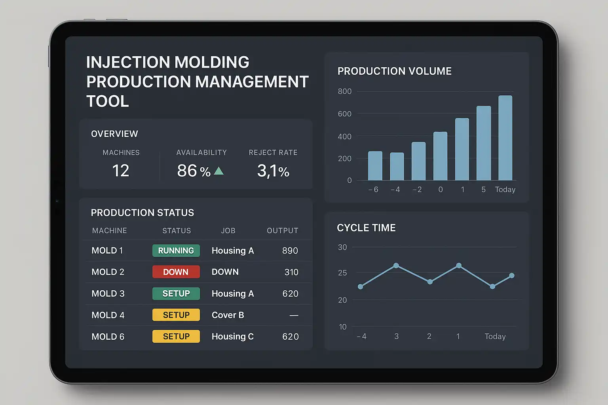Click the REJECT RATE label
Viewport: 608px width, 405px height.
tap(273, 153)
